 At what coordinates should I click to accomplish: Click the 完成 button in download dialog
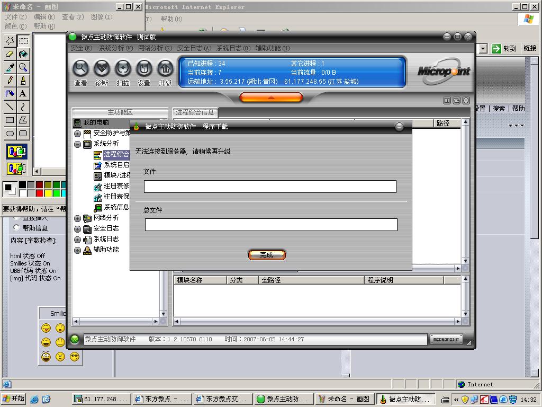click(267, 255)
